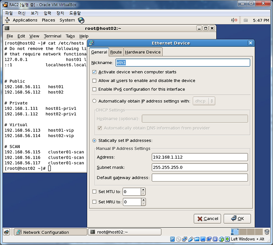Switch to root@host02 terminal taskbar button
Screen dimensions: 273x245
pyautogui.click(x=124, y=232)
